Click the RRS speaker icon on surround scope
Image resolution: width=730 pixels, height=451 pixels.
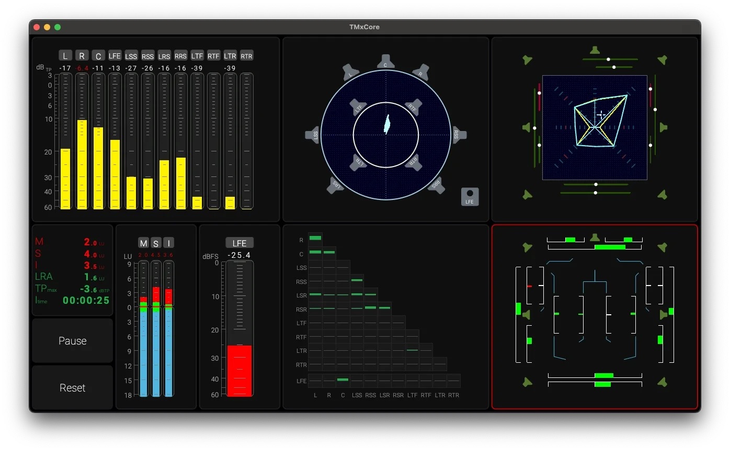tap(436, 185)
